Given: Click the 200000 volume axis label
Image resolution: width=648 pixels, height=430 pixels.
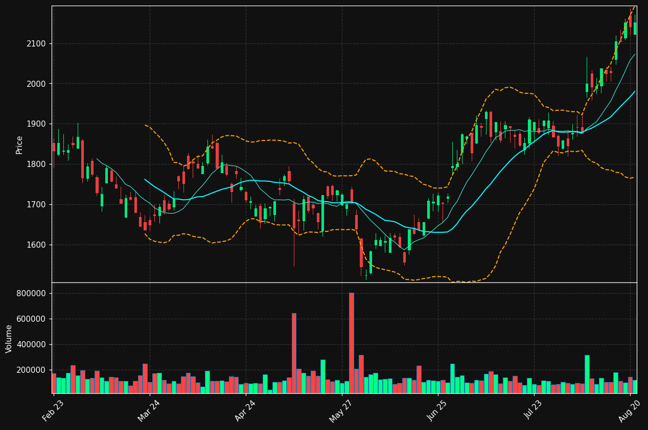Looking at the screenshot, I should click(32, 370).
